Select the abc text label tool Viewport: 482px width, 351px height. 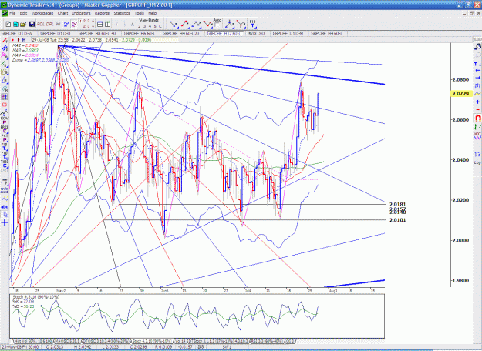coord(5,207)
